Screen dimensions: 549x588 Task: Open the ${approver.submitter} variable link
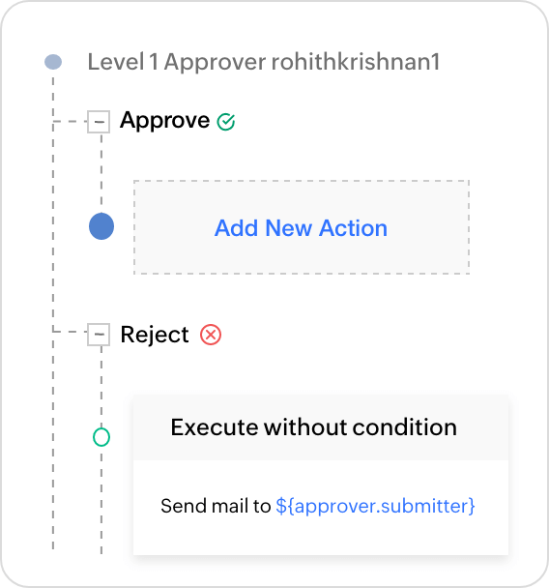tap(375, 506)
